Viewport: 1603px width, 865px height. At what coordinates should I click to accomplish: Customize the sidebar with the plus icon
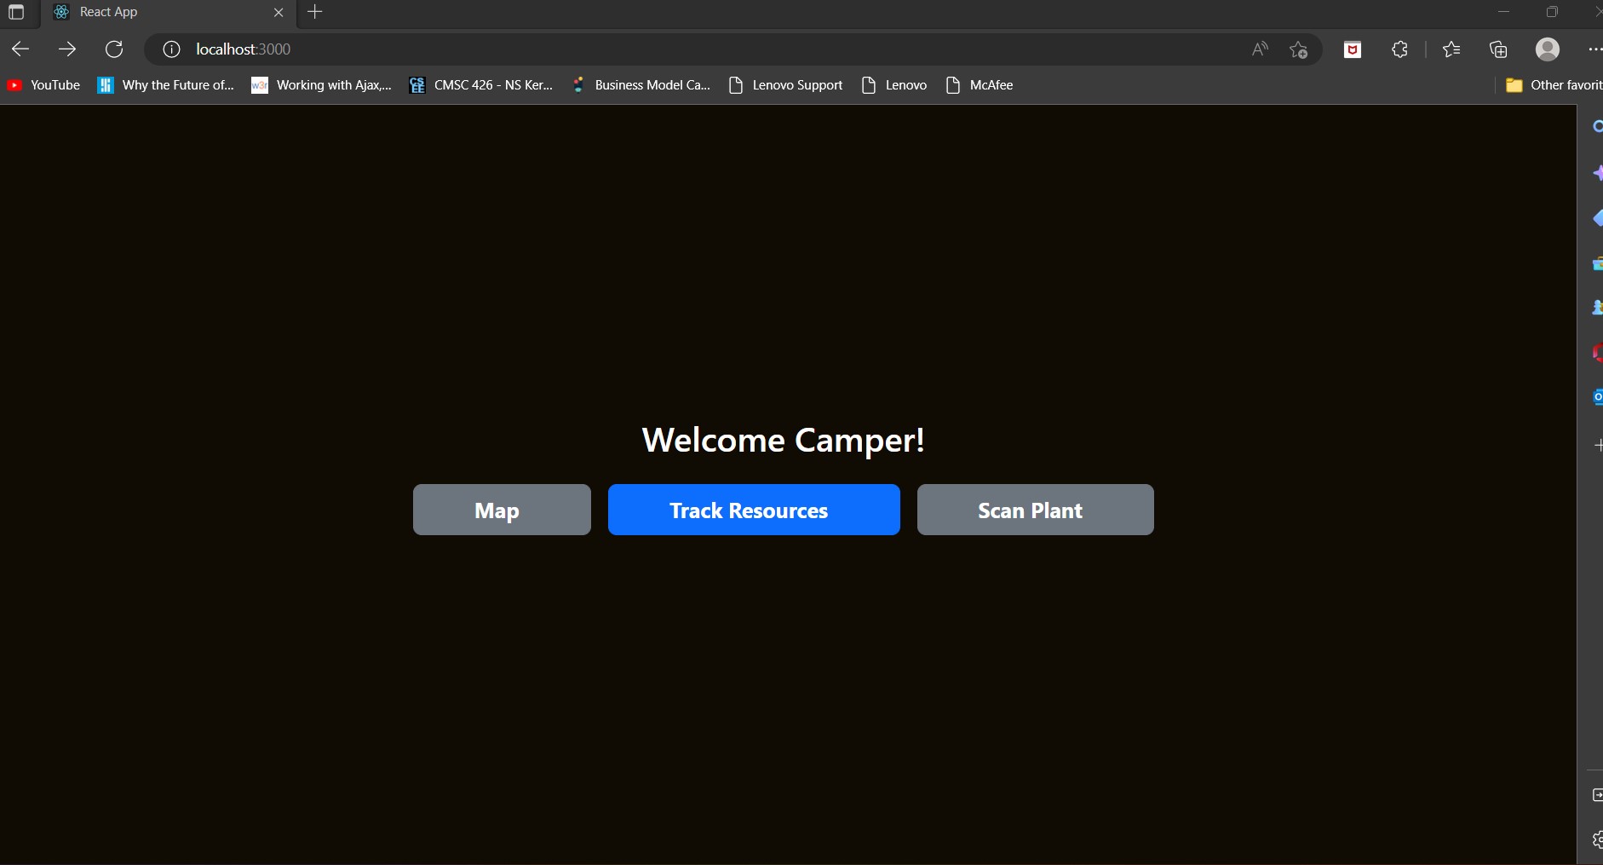pos(1598,444)
